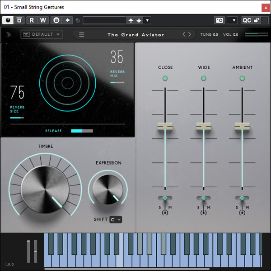This screenshot has height=271, width=271.
Task: Click the hamburger menu icon beside preset name
Action: (82, 34)
